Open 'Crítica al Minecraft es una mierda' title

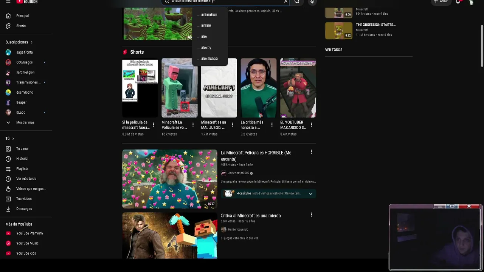coord(251,216)
